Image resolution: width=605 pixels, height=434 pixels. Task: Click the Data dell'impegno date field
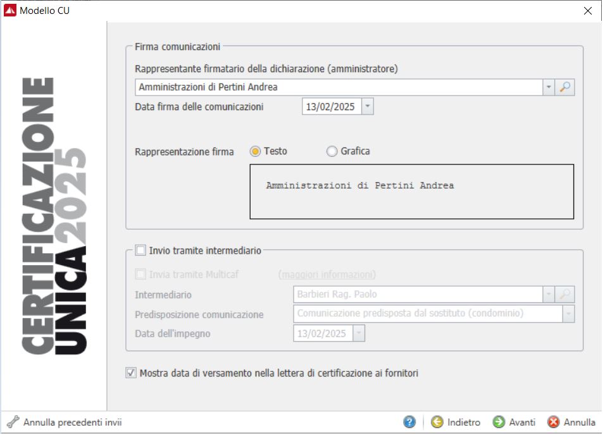tap(323, 333)
